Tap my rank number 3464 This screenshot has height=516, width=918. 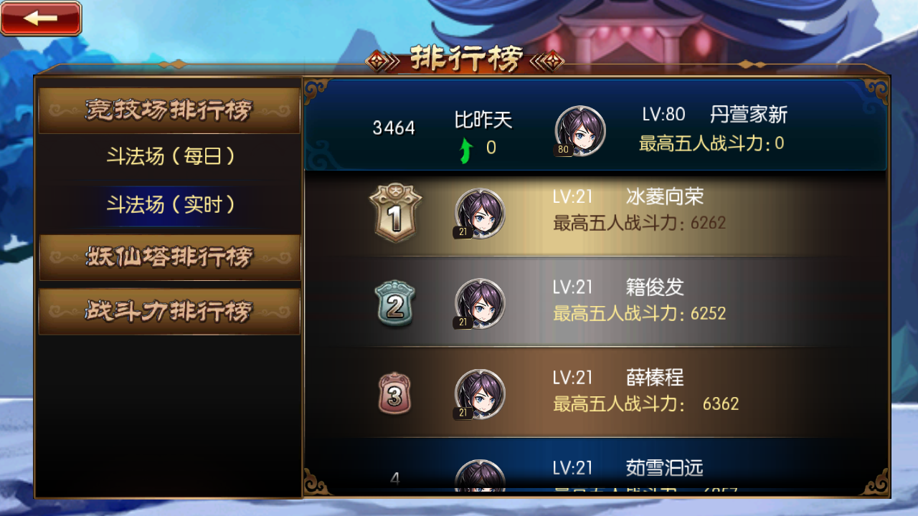tap(394, 128)
